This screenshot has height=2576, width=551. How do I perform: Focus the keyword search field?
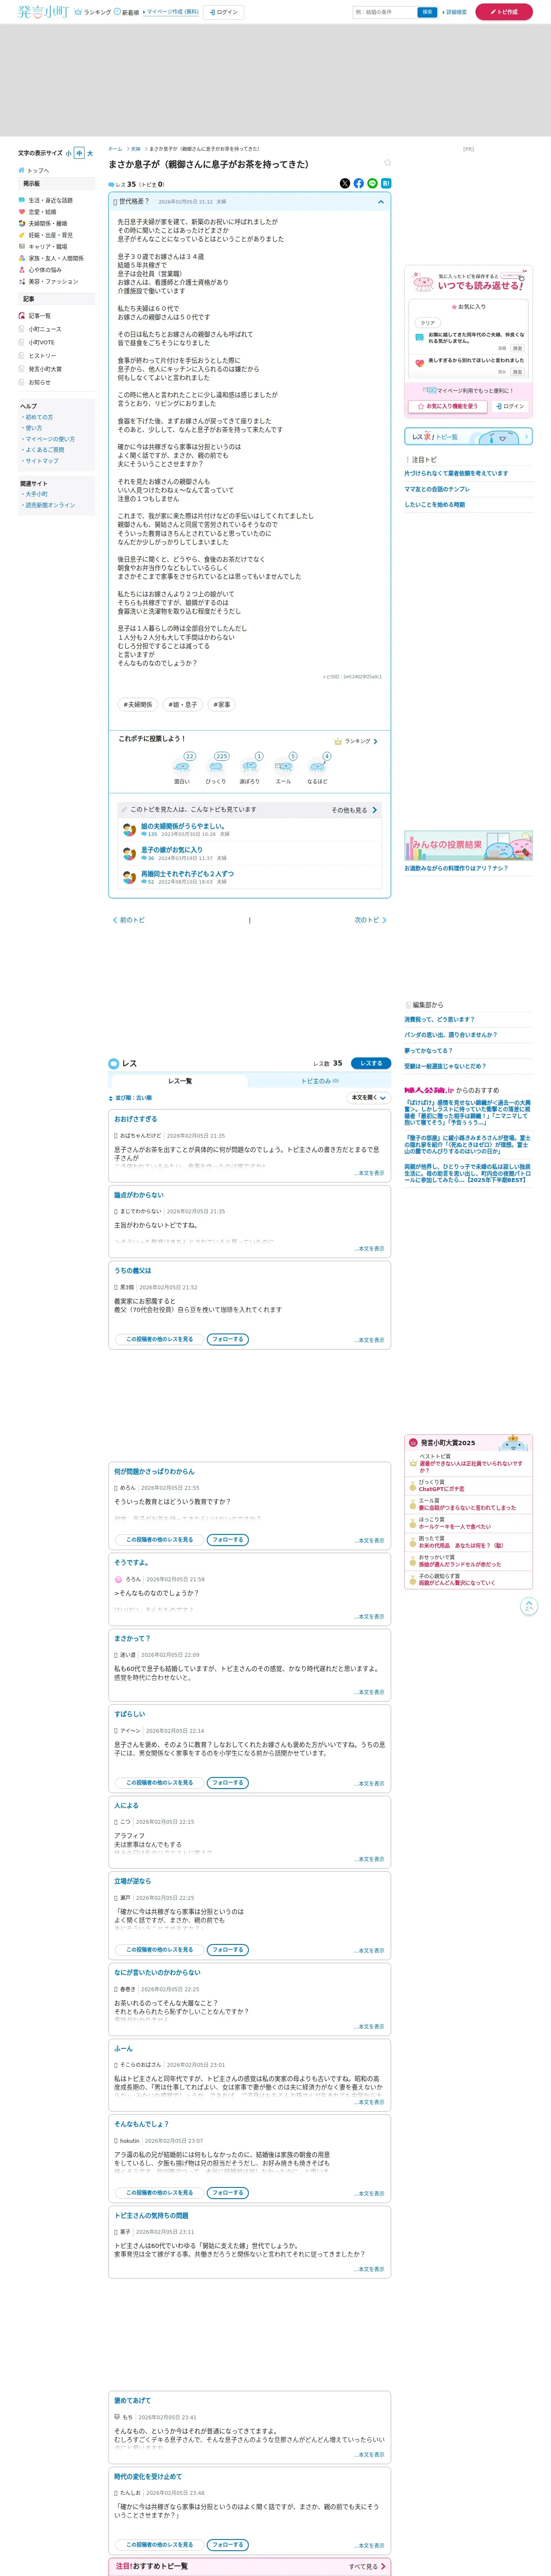click(384, 12)
